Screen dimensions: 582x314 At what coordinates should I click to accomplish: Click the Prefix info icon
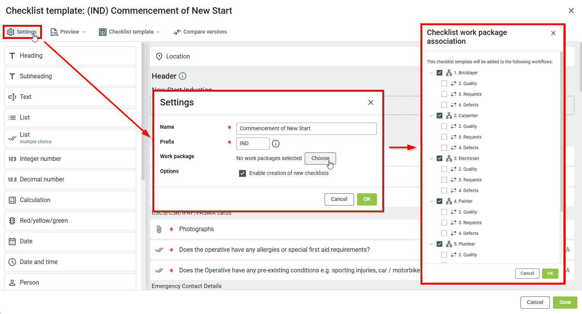276,144
